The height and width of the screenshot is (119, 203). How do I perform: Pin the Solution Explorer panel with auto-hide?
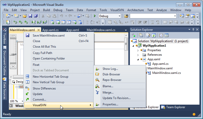pos(193,29)
